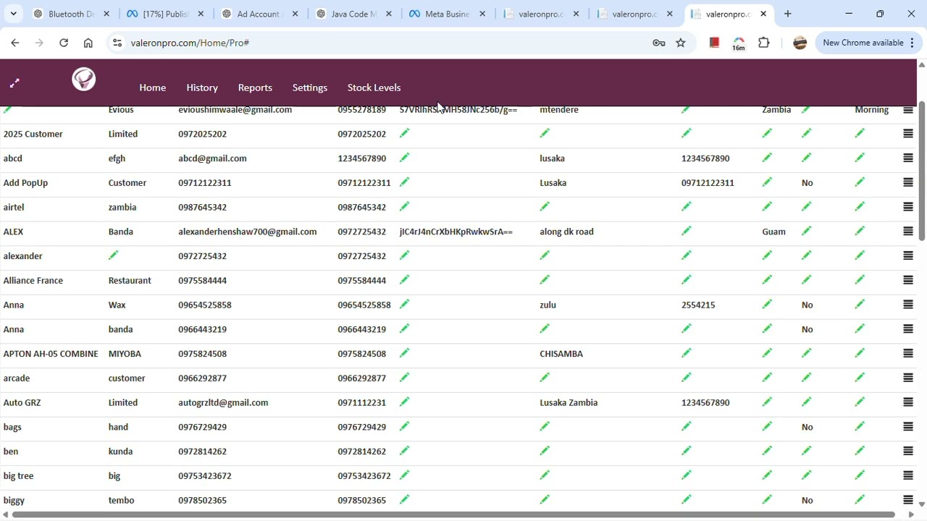Switch to Java Code browser tab

tap(353, 14)
